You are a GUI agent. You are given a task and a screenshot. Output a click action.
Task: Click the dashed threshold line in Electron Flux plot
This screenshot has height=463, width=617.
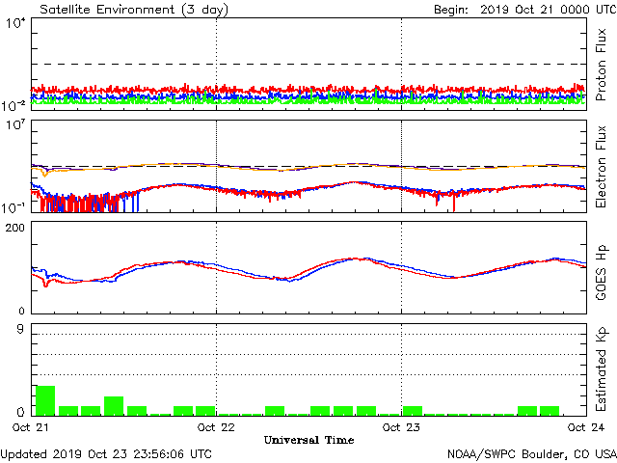[x=308, y=167]
